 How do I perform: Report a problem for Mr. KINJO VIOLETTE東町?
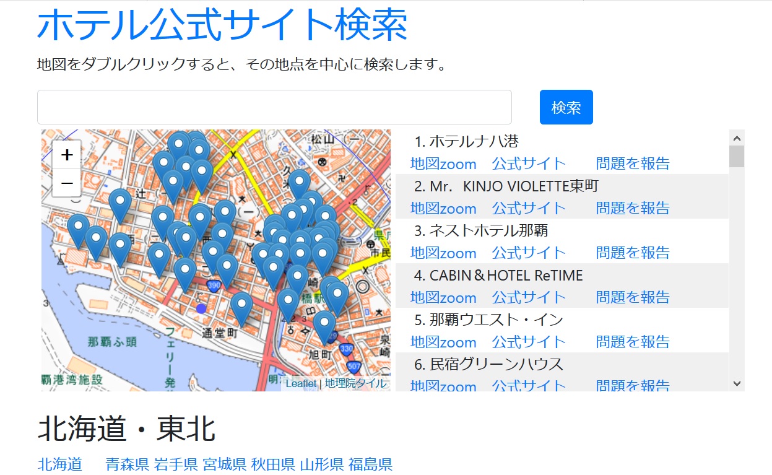[x=633, y=207]
